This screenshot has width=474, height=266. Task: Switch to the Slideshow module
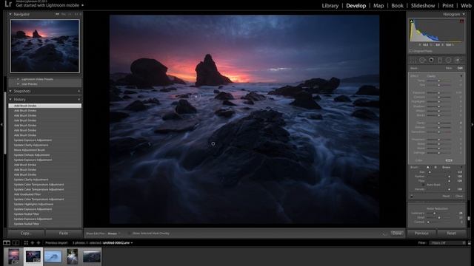pos(423,6)
